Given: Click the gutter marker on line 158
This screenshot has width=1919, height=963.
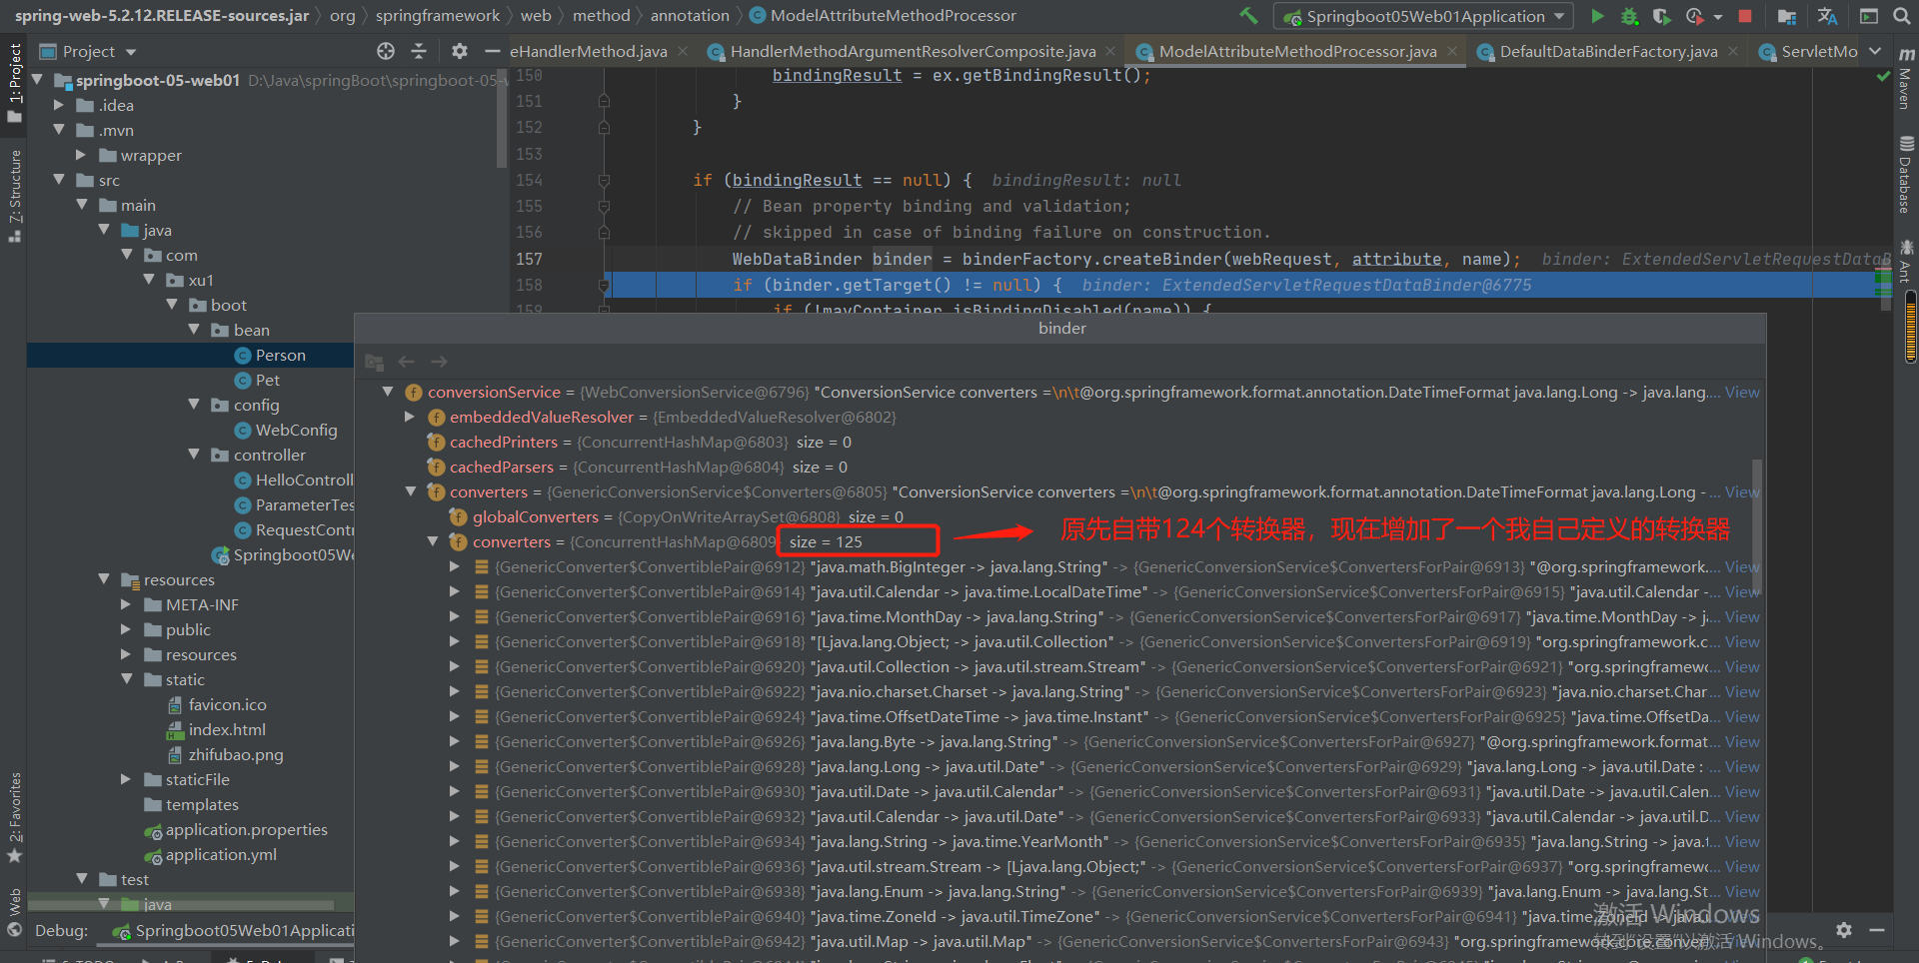Looking at the screenshot, I should click(604, 285).
